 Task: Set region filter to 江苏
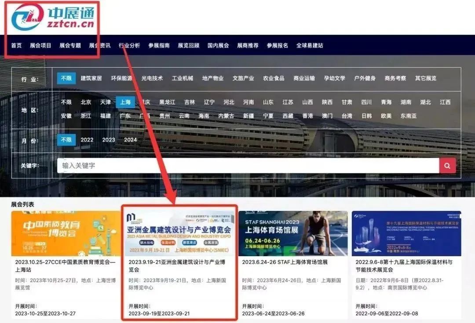288,102
